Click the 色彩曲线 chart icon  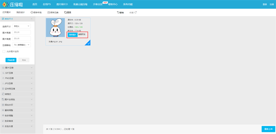click(x=3, y=121)
